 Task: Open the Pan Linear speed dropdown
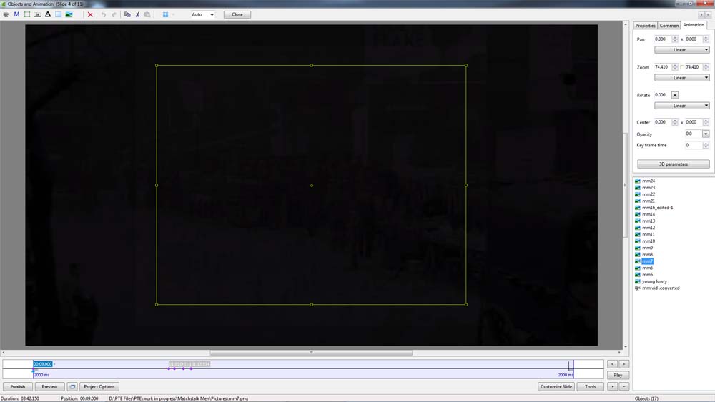click(x=681, y=49)
